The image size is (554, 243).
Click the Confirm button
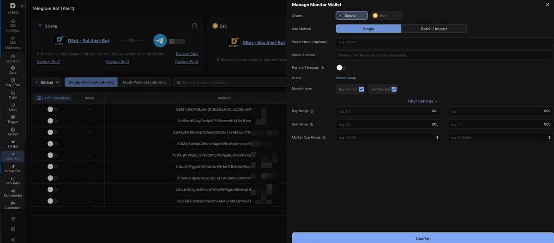coord(423,238)
